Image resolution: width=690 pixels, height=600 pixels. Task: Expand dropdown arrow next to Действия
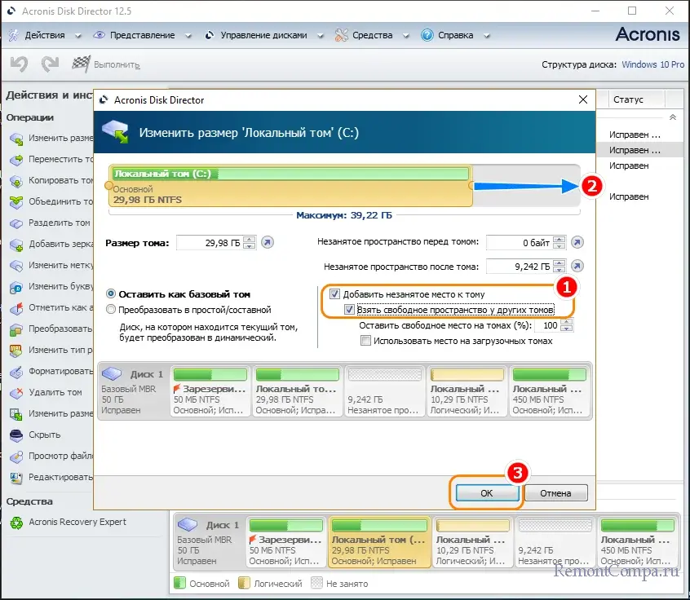pyautogui.click(x=77, y=36)
